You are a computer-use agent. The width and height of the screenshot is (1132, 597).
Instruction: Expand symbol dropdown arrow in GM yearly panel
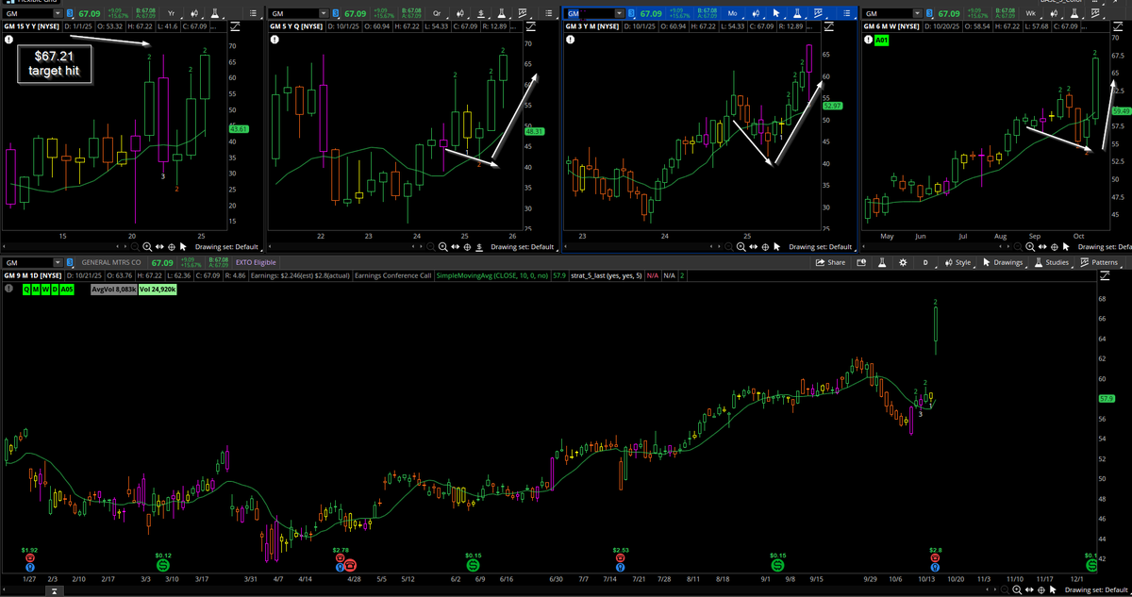tap(58, 13)
